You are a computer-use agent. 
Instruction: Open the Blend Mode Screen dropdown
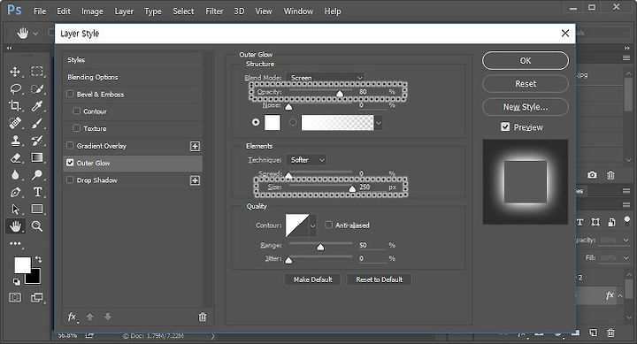click(x=325, y=78)
